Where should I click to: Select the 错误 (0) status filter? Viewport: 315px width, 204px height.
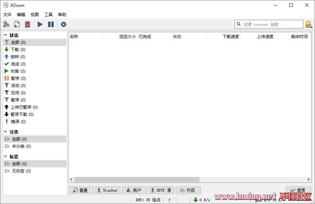(35, 121)
